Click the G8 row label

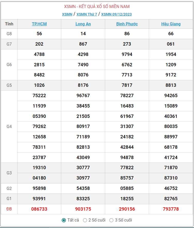9,34
